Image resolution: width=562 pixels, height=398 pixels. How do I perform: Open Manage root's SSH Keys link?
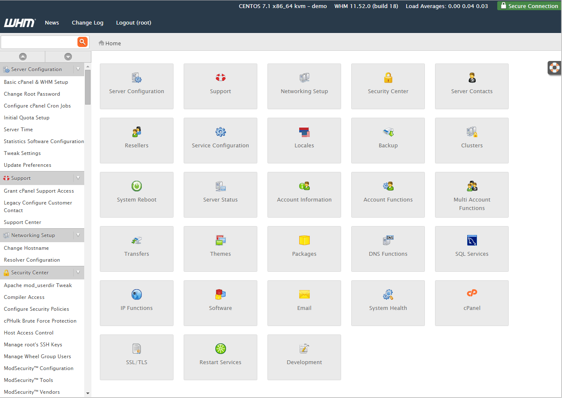tap(33, 345)
